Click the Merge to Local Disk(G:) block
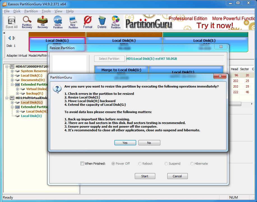This screenshot has height=202, width=257. (x=121, y=70)
